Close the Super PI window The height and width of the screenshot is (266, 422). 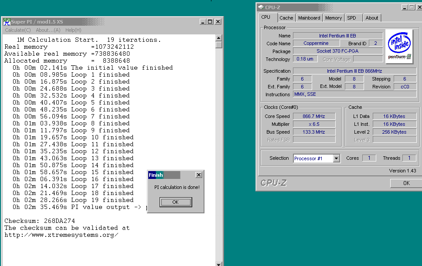218,22
